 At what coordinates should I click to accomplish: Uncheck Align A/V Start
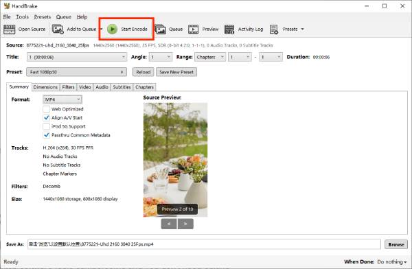click(46, 118)
